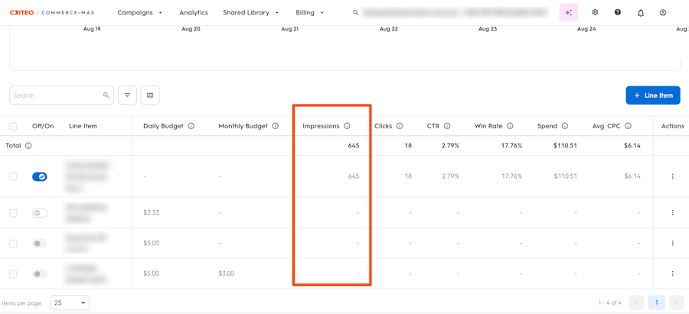The image size is (689, 314).
Task: Click the CTR info icon
Action: coord(447,126)
